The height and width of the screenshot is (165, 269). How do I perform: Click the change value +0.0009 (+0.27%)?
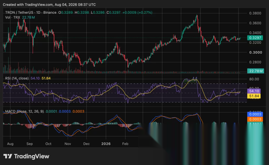(137, 12)
